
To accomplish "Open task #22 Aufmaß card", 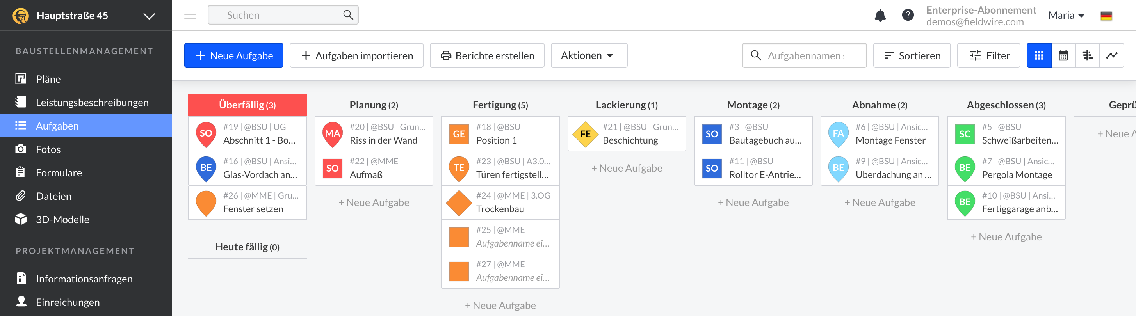I will click(374, 168).
